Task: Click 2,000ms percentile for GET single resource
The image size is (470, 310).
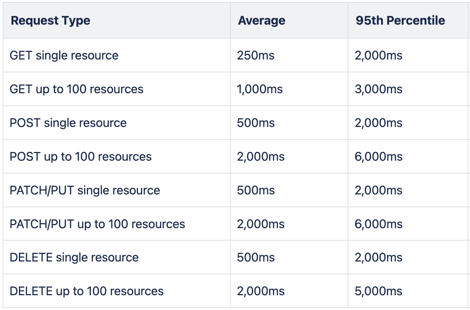Action: click(379, 55)
